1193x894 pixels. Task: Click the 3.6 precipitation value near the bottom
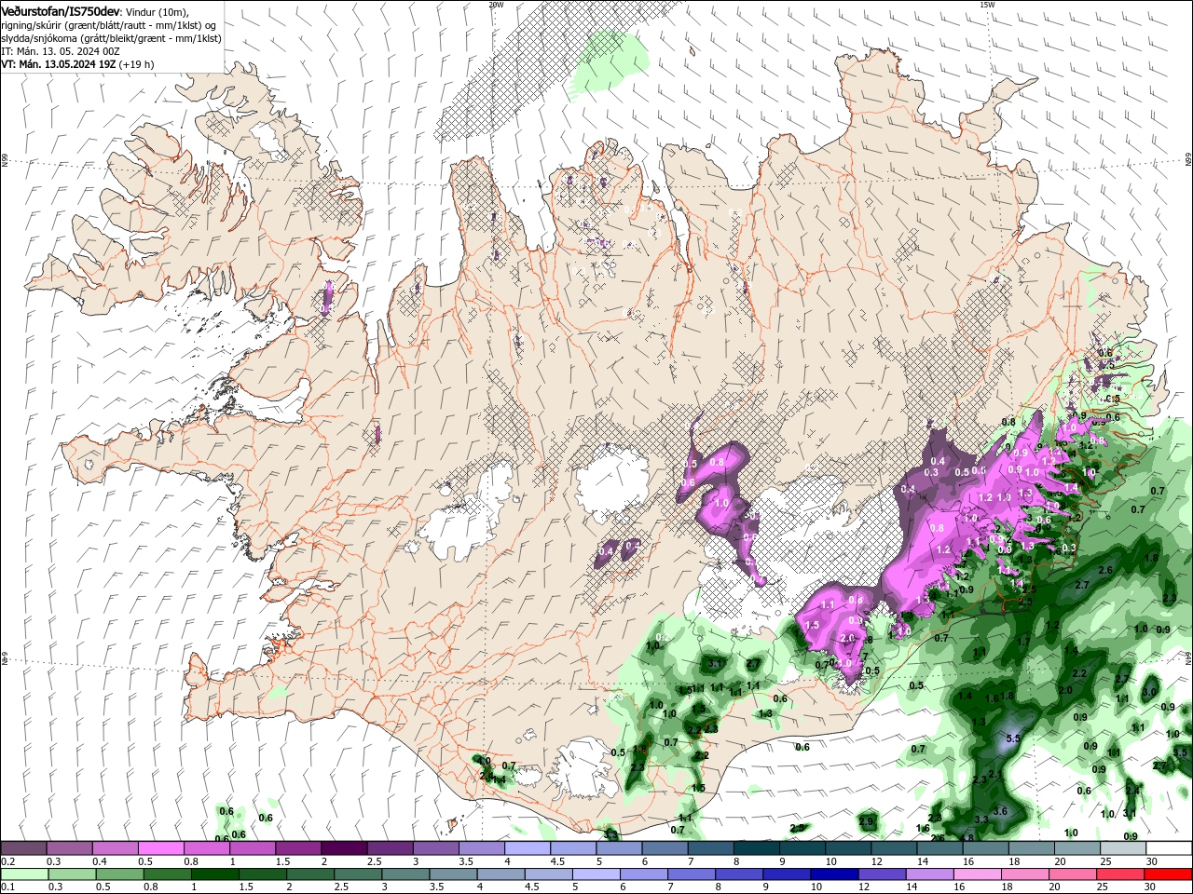coord(1001,811)
